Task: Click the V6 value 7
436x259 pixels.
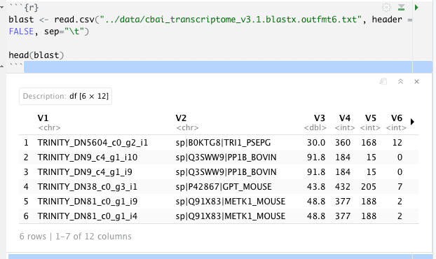Action: click(x=400, y=187)
